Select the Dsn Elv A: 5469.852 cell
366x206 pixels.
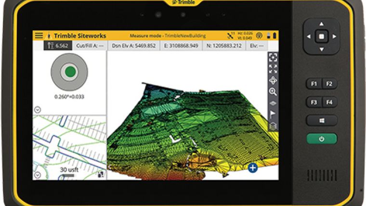point(134,46)
